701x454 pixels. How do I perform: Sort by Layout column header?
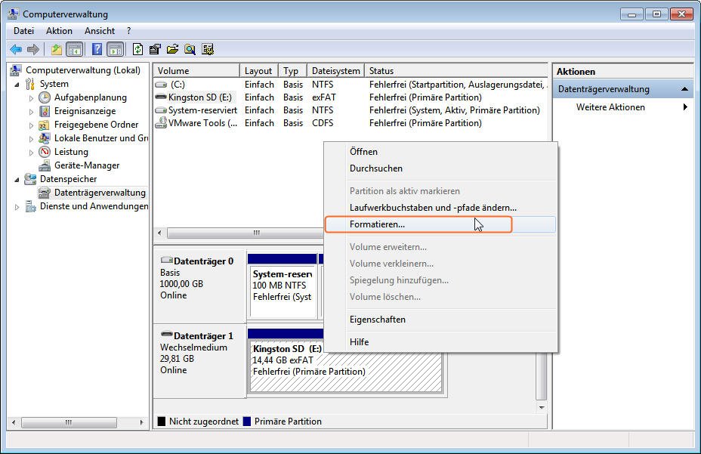point(259,71)
